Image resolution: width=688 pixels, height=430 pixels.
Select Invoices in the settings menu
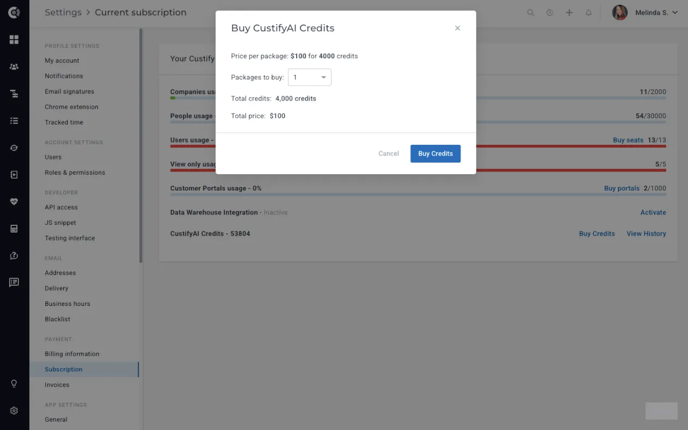tap(57, 385)
